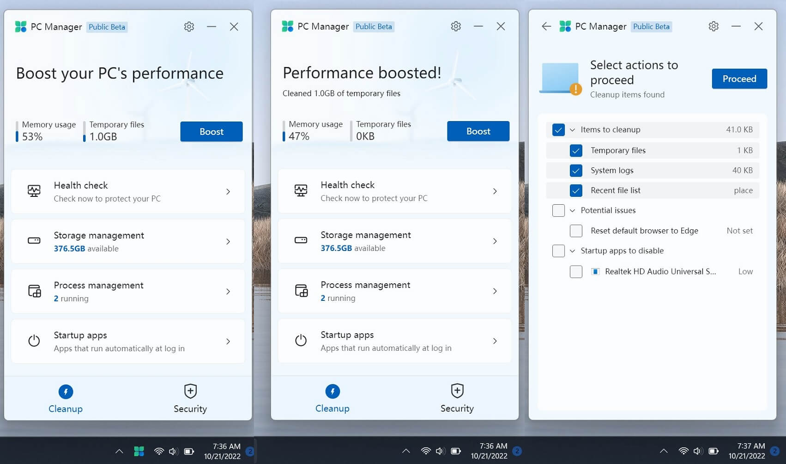
Task: Collapse Potential issues group chevron
Action: (572, 211)
